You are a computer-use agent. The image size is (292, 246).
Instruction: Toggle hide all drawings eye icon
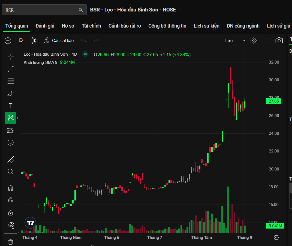pyautogui.click(x=11, y=225)
